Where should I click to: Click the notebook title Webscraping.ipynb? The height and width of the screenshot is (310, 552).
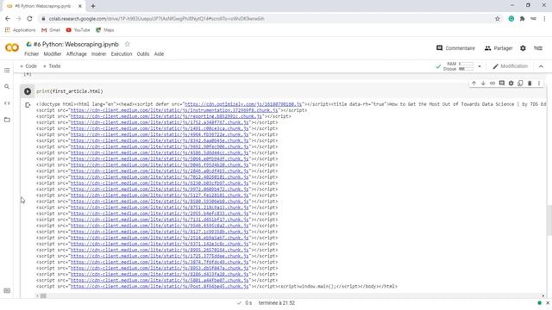click(76, 44)
